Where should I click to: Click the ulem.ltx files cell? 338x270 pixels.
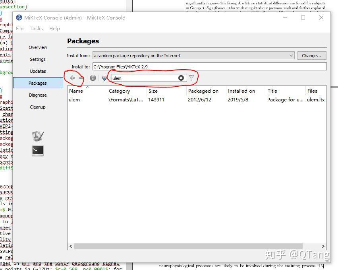click(x=316, y=100)
